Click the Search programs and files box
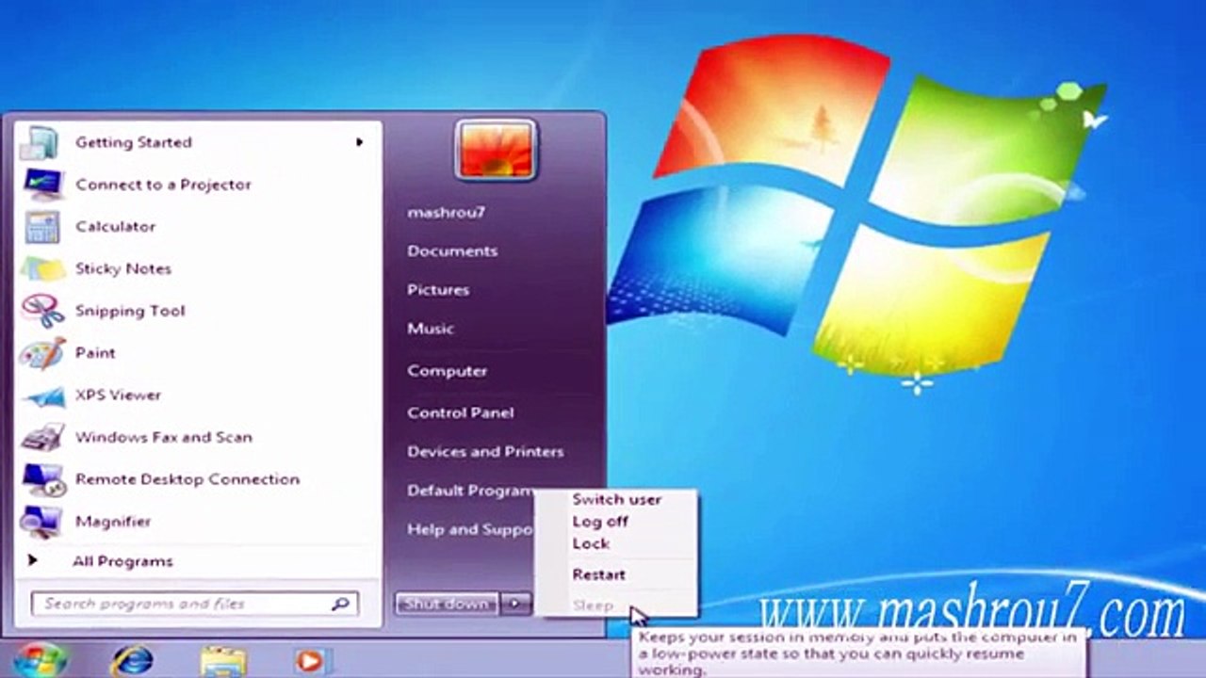This screenshot has width=1206, height=678. coord(195,604)
